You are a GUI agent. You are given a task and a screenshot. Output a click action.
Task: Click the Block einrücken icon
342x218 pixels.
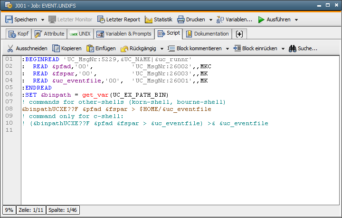[x=237, y=48]
